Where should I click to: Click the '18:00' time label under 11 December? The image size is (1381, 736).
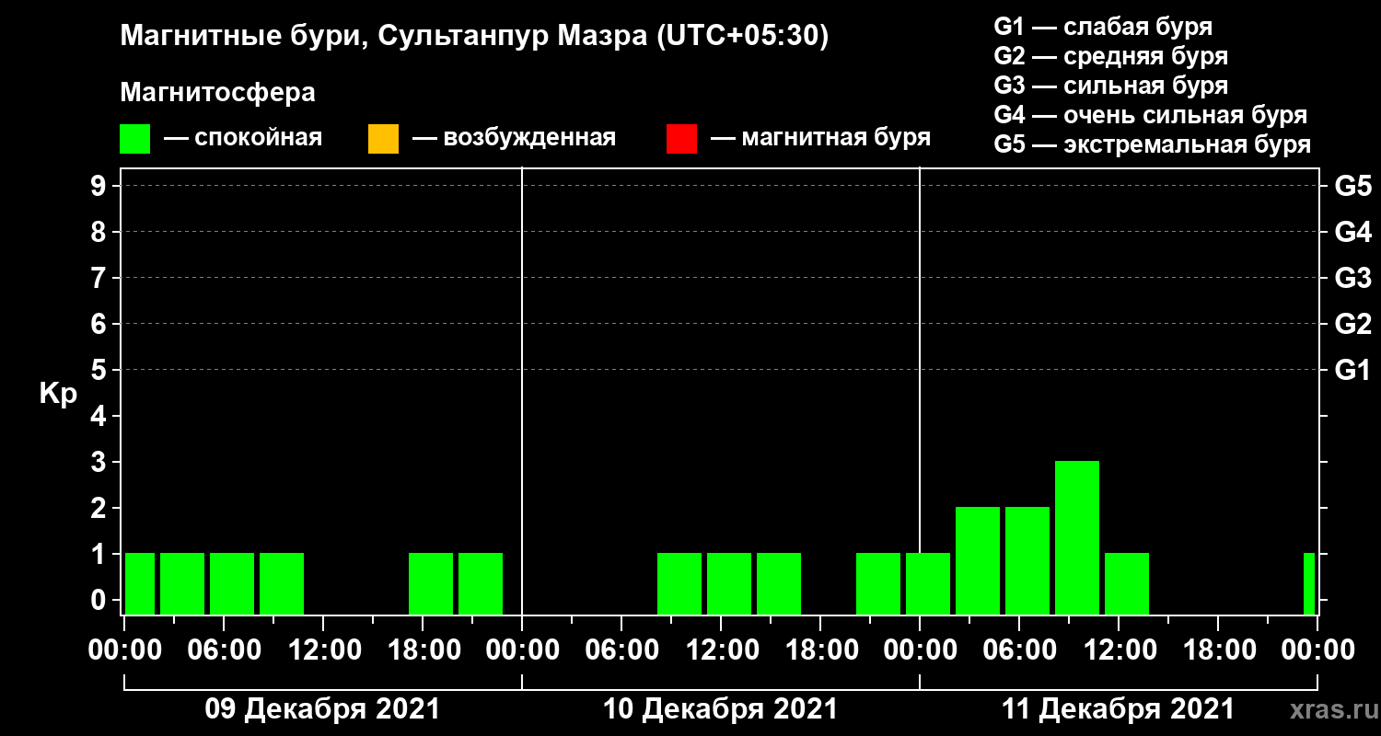(1218, 650)
